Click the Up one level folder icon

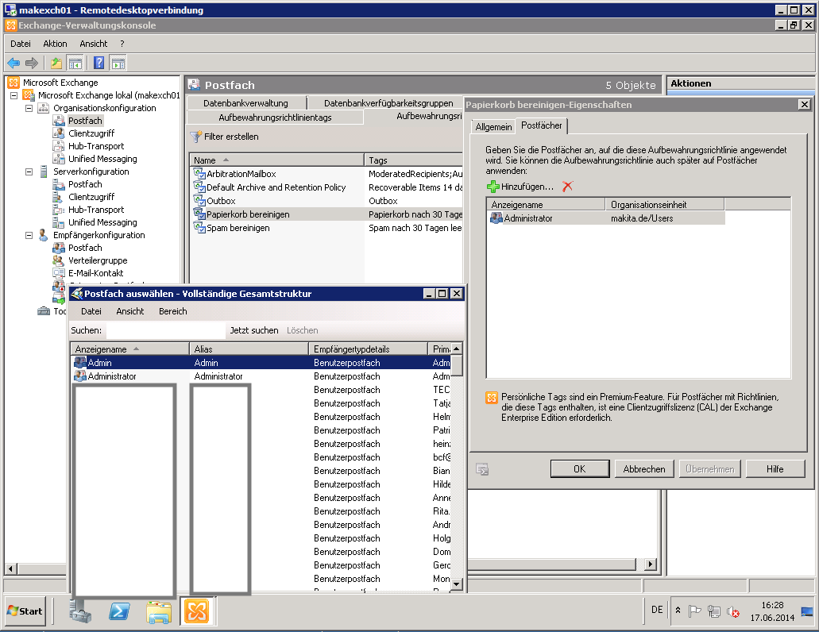(x=56, y=64)
